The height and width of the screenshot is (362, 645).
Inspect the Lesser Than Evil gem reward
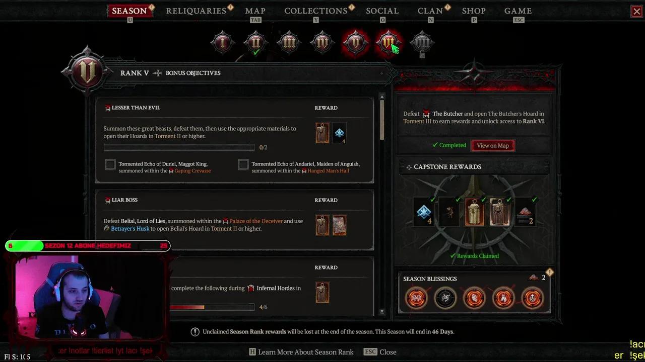[x=340, y=133]
